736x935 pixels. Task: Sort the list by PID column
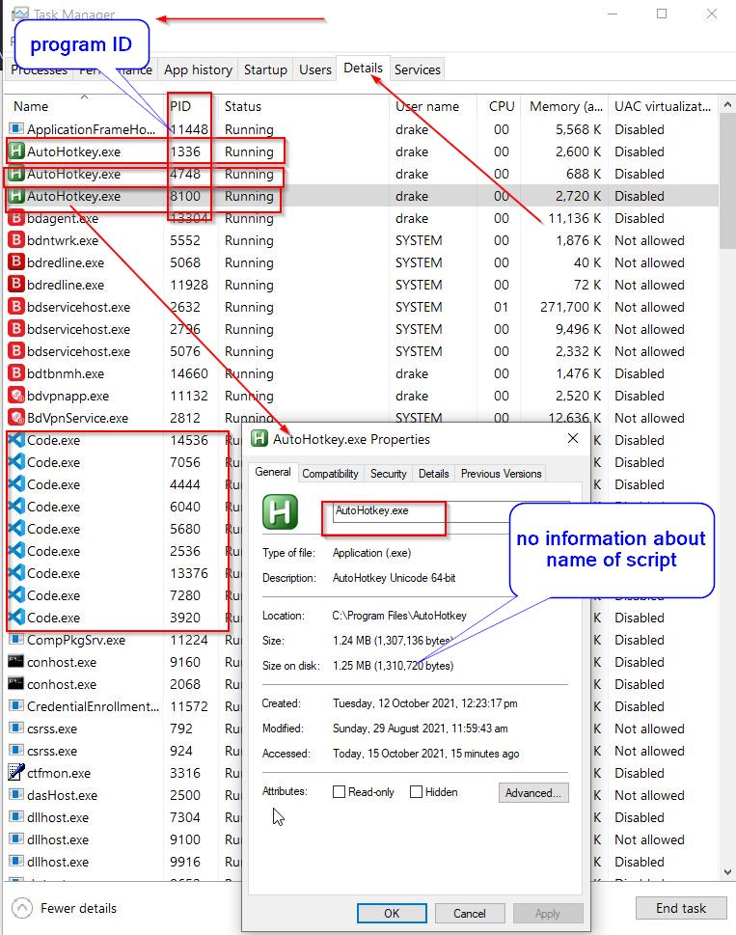click(x=181, y=106)
